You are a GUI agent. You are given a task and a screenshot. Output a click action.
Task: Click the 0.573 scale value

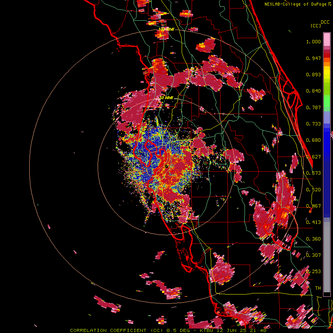point(313,173)
